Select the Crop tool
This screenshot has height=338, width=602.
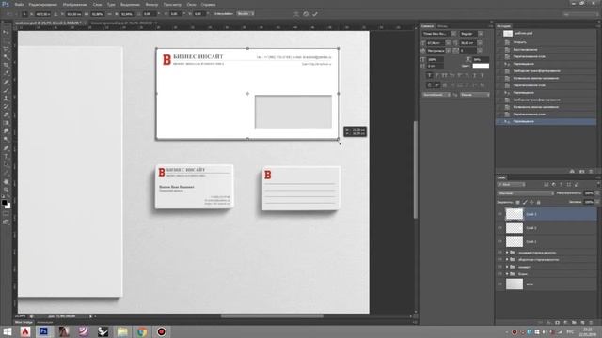click(x=6, y=65)
